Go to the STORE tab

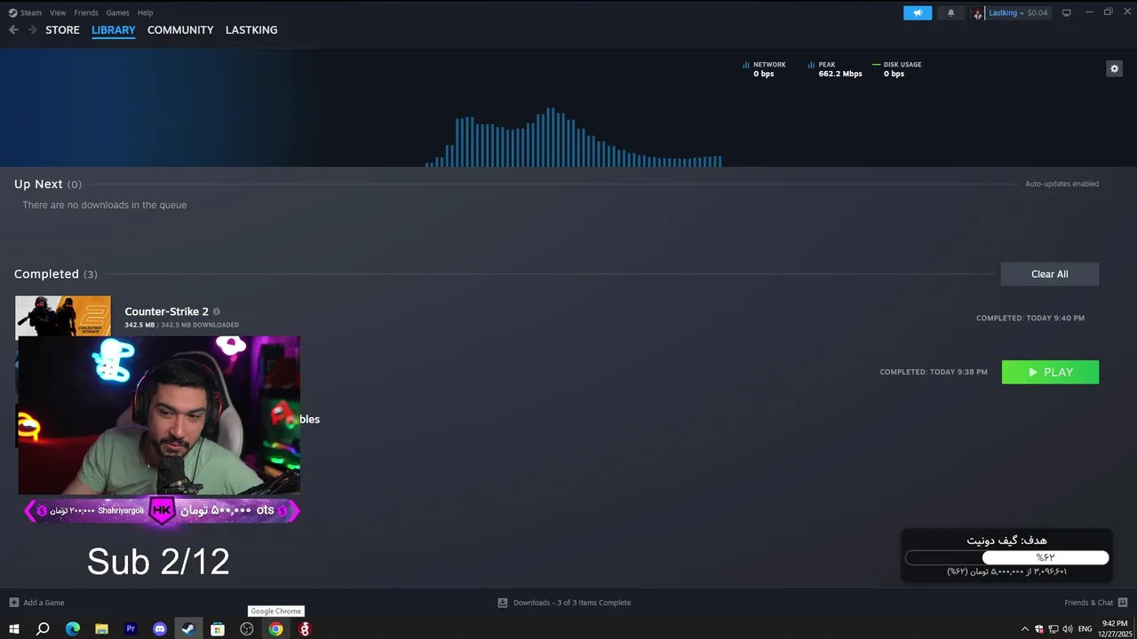coord(62,30)
